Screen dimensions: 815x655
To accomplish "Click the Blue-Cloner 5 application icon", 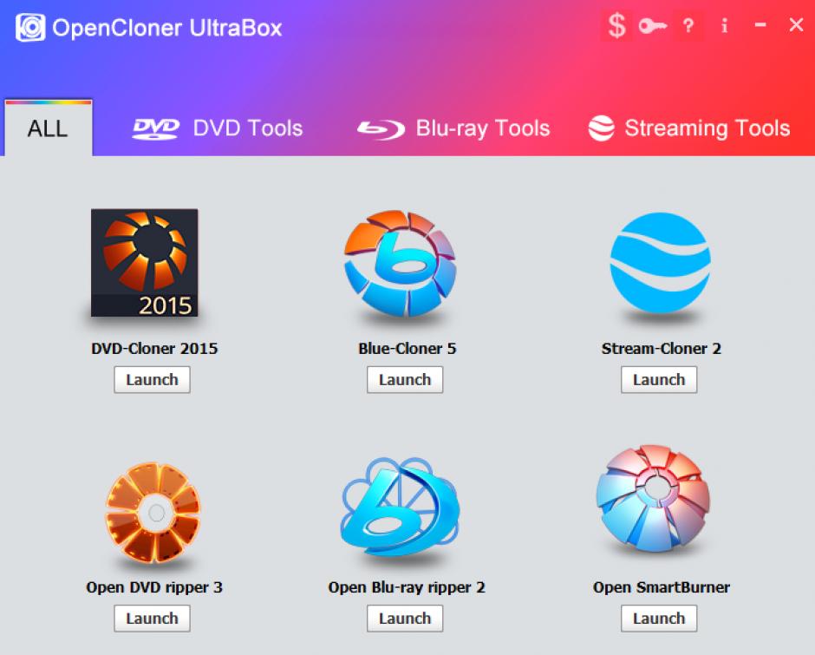I will (x=401, y=263).
